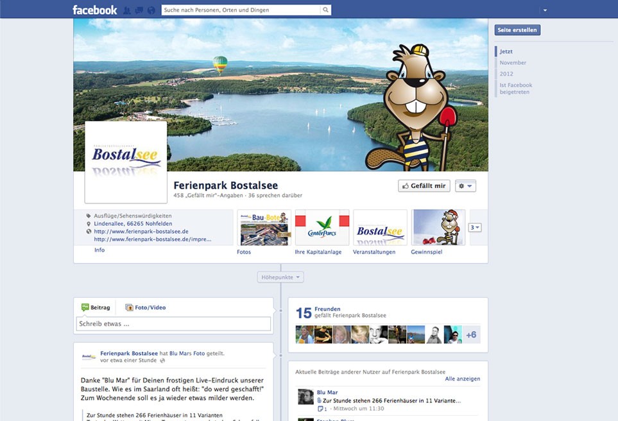Click the Gefällt mir button
The image size is (618, 421).
(x=424, y=186)
